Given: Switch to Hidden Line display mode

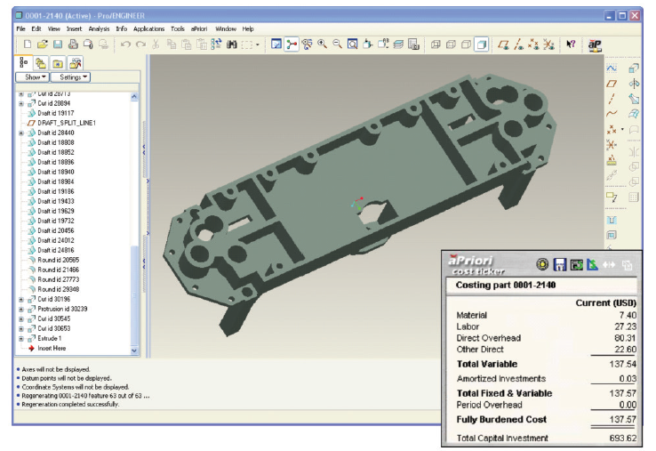Looking at the screenshot, I should point(451,44).
